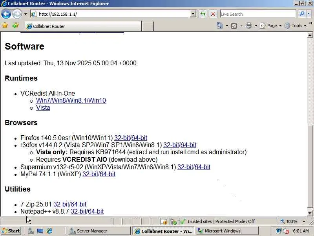The width and height of the screenshot is (314, 236).
Task: Expand the address bar history dropdown
Action: tap(193, 14)
